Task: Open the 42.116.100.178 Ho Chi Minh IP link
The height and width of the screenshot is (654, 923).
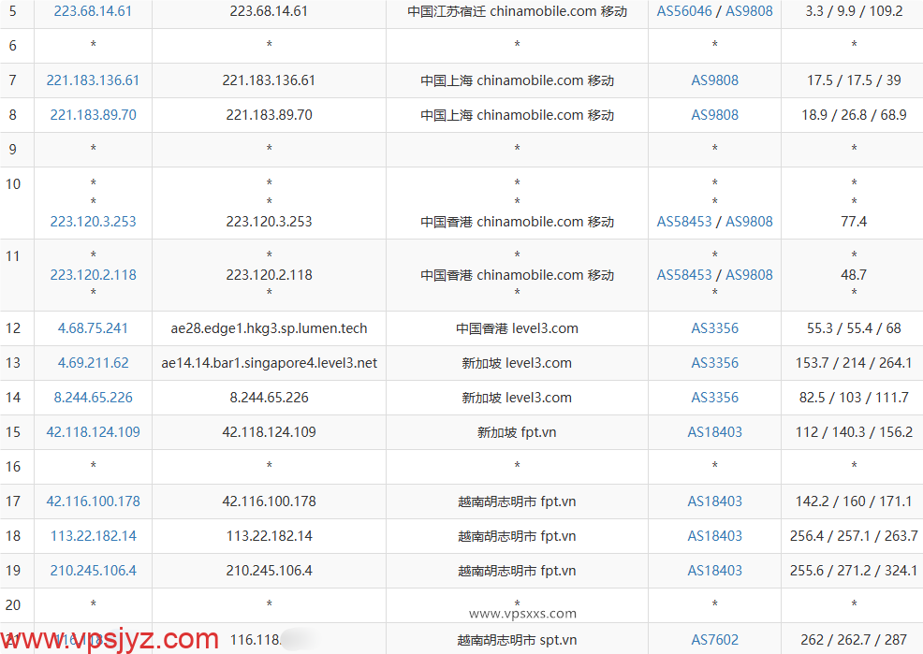Action: click(93, 501)
